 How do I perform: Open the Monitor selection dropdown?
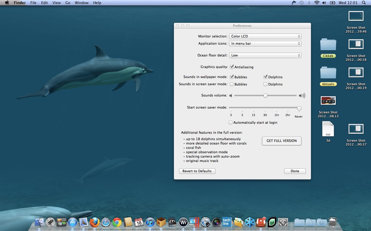265,36
